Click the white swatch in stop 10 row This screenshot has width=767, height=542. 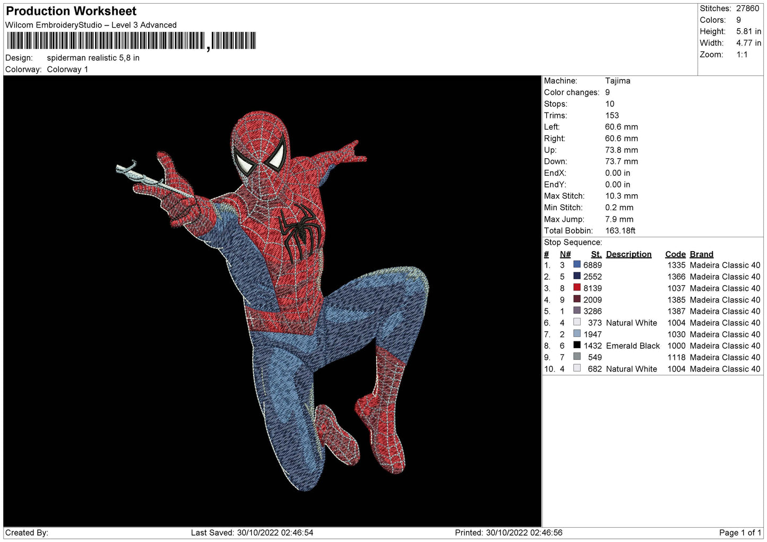click(577, 368)
